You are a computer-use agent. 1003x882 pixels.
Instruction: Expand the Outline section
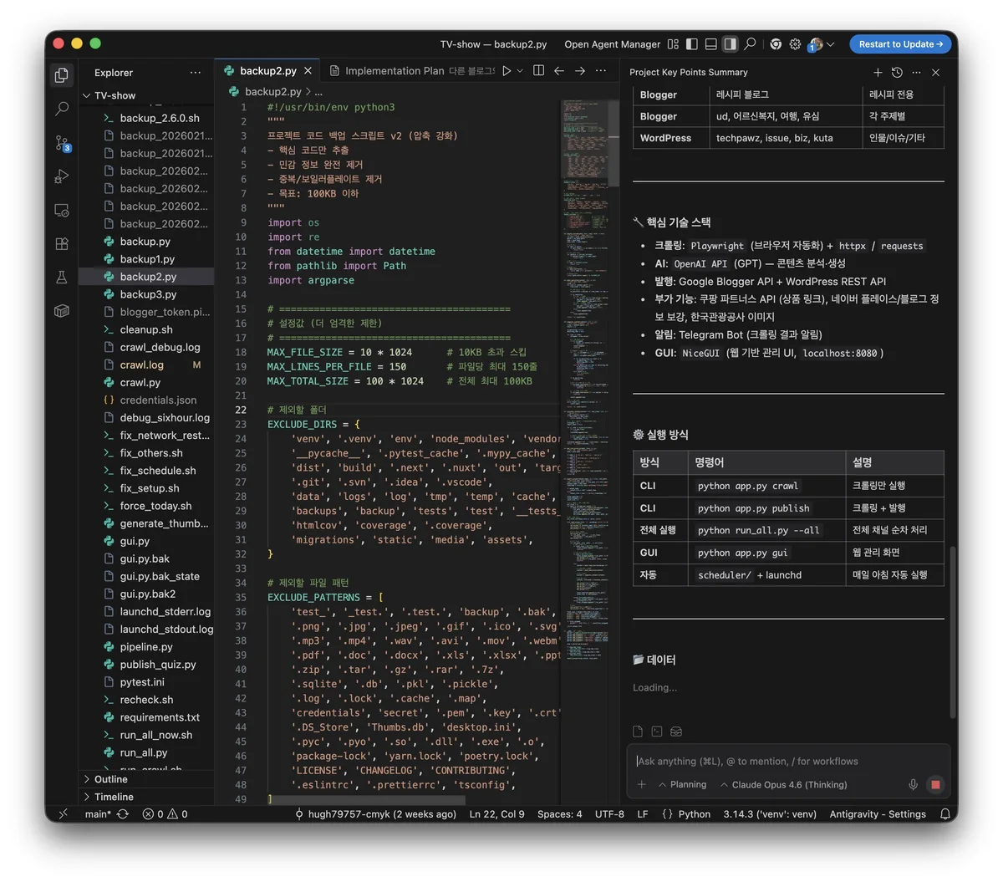pos(111,779)
